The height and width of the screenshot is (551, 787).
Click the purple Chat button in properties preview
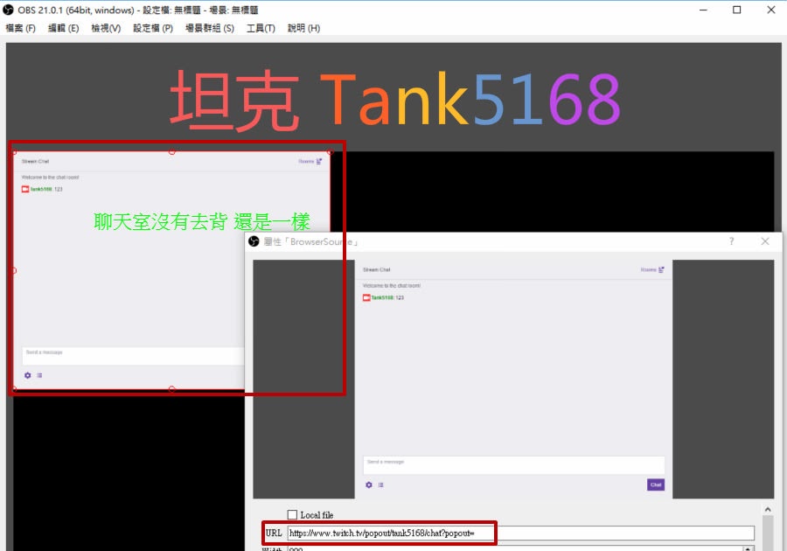tap(656, 485)
